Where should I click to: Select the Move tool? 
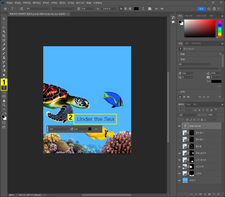tap(4, 19)
